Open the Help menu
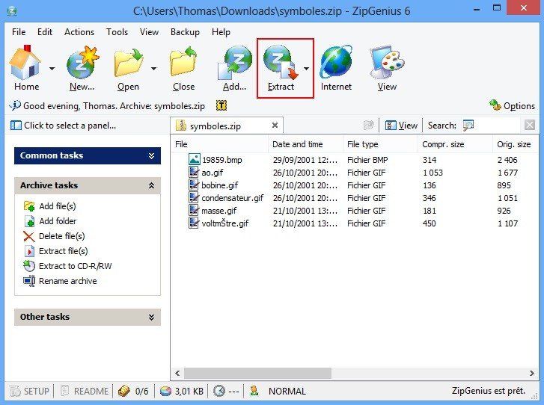This screenshot has width=544, height=405. 221,32
